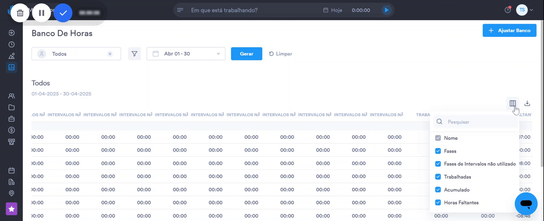This screenshot has height=221, width=544.
Task: Pause the recording with the pause button
Action: [x=42, y=13]
